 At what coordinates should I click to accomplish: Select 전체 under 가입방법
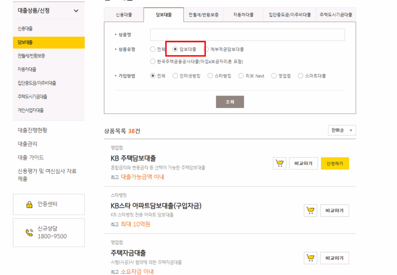click(153, 76)
